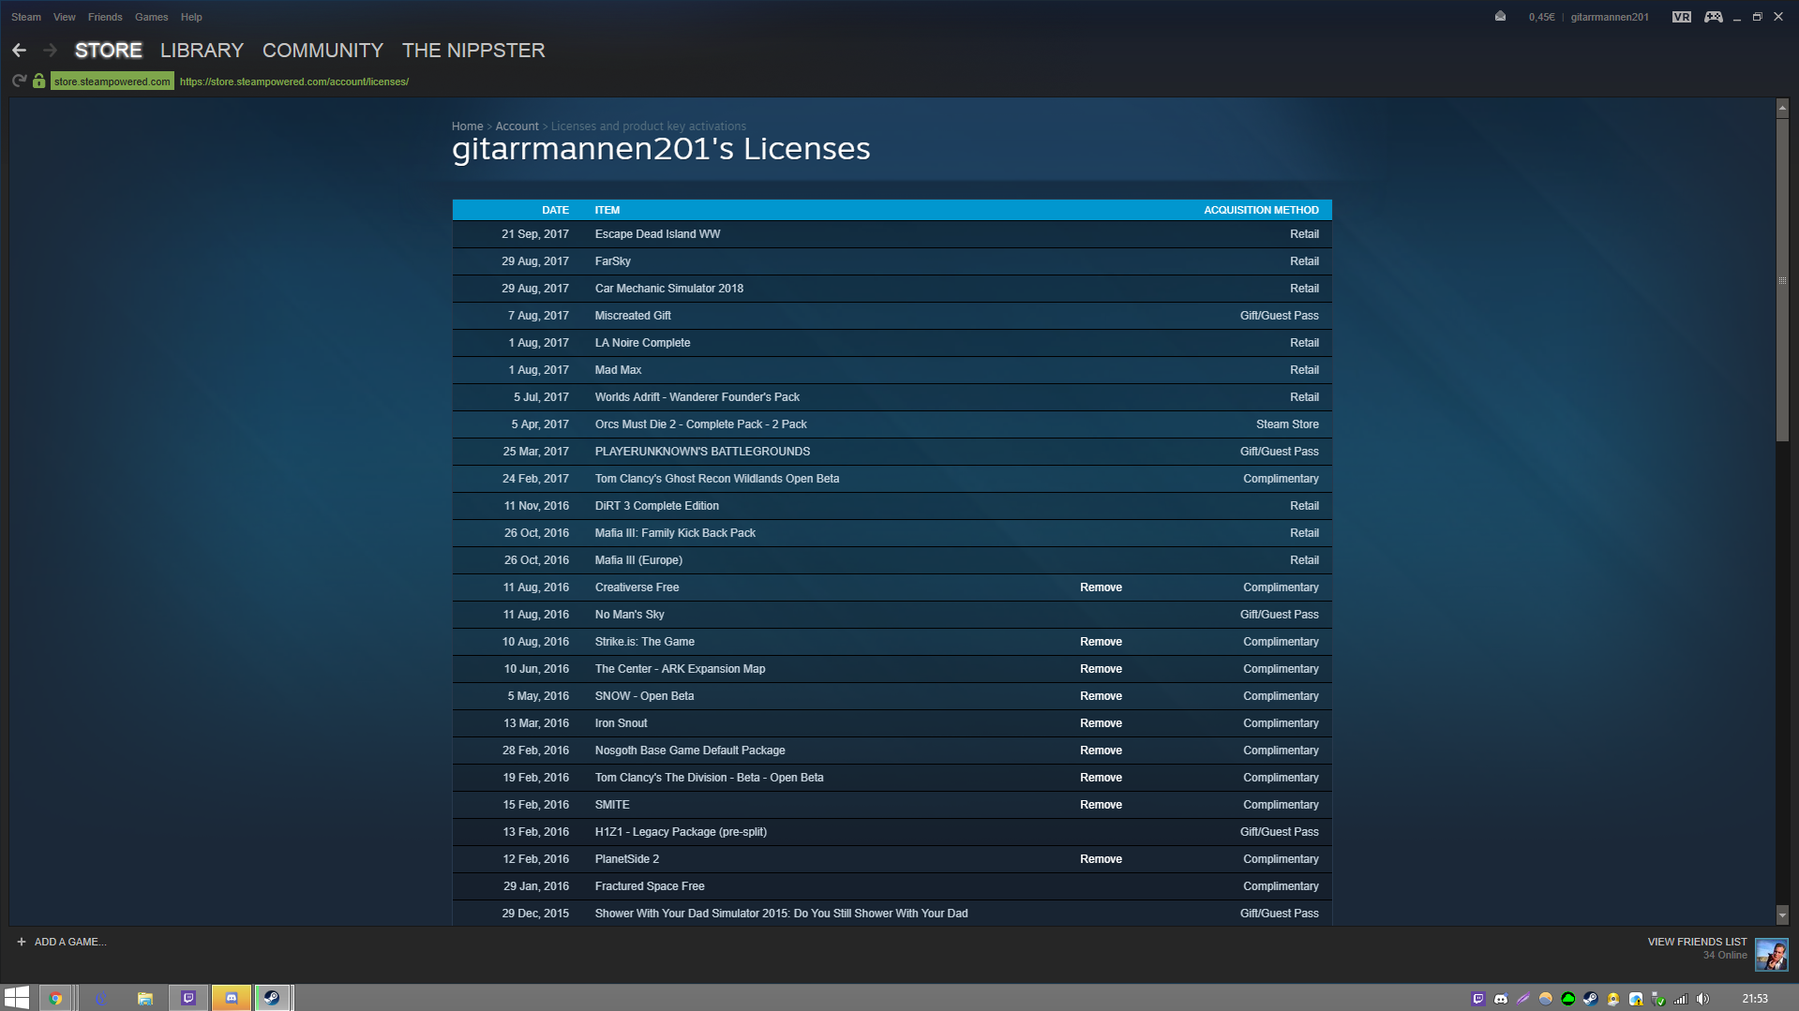The image size is (1799, 1011).
Task: Click the 21:53 taskbar clock
Action: click(x=1755, y=999)
